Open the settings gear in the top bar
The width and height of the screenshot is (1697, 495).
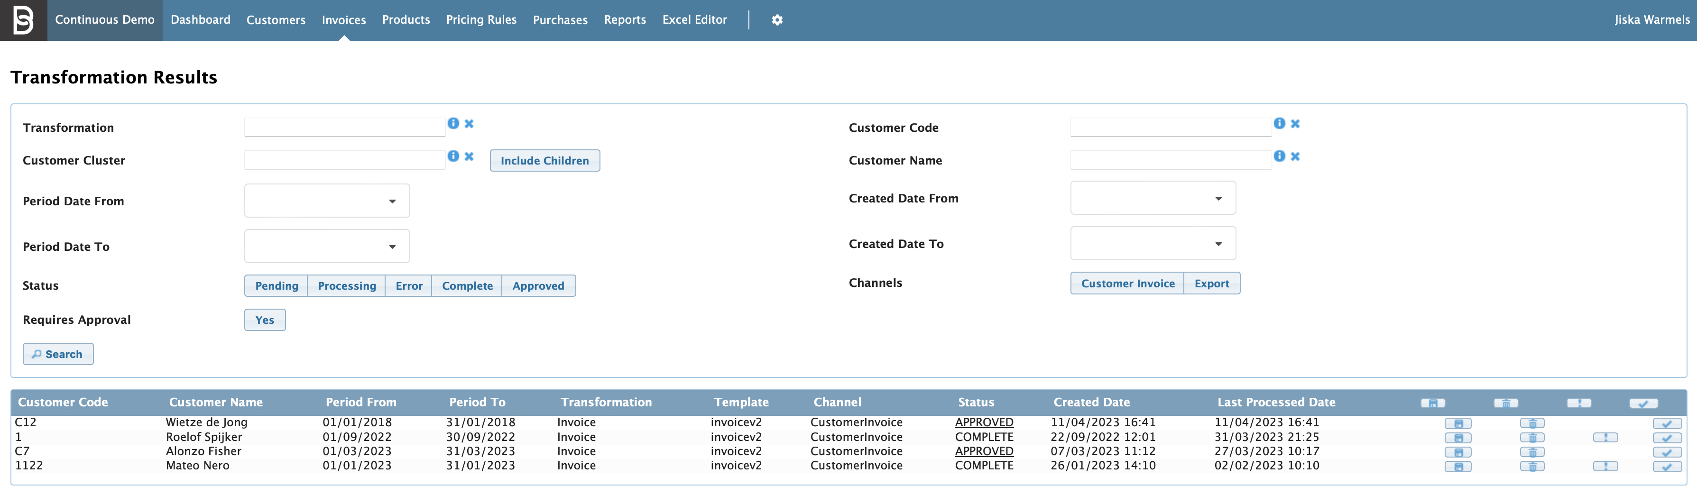click(x=777, y=20)
